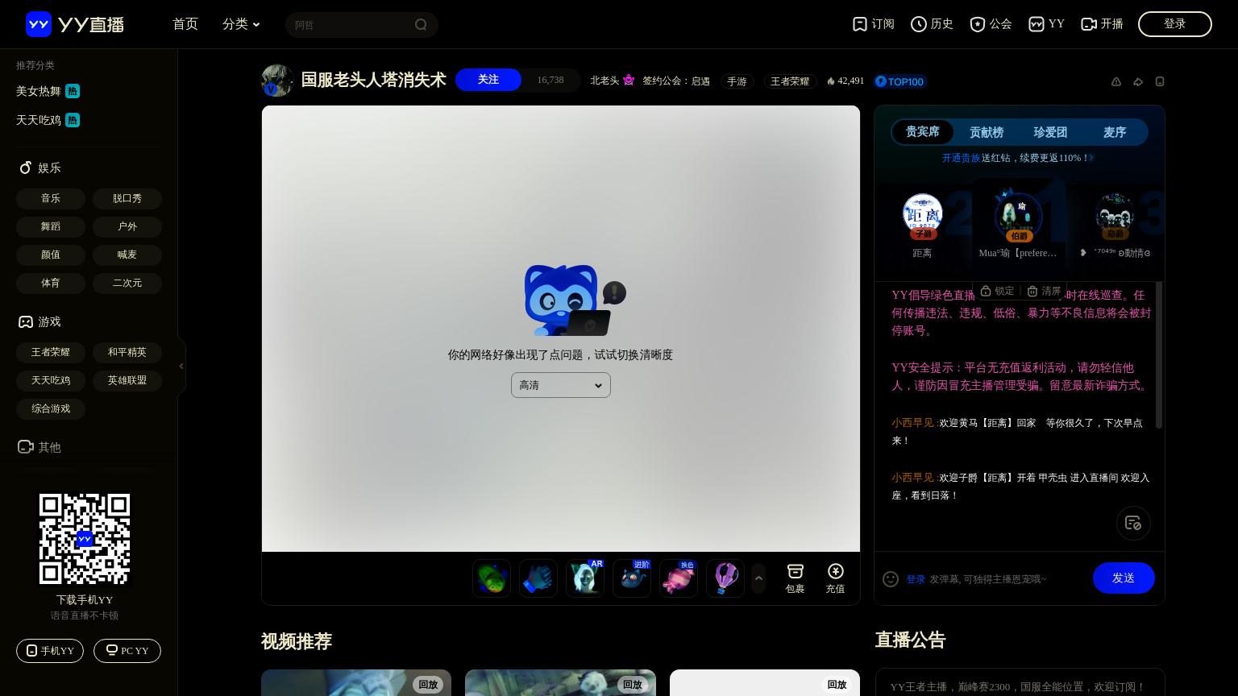Click the streamer avatar image
This screenshot has width=1238, height=696.
[276, 81]
